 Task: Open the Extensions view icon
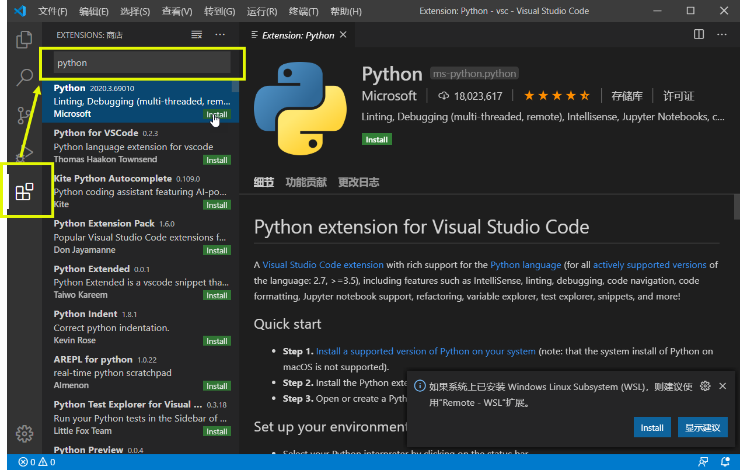(x=24, y=192)
